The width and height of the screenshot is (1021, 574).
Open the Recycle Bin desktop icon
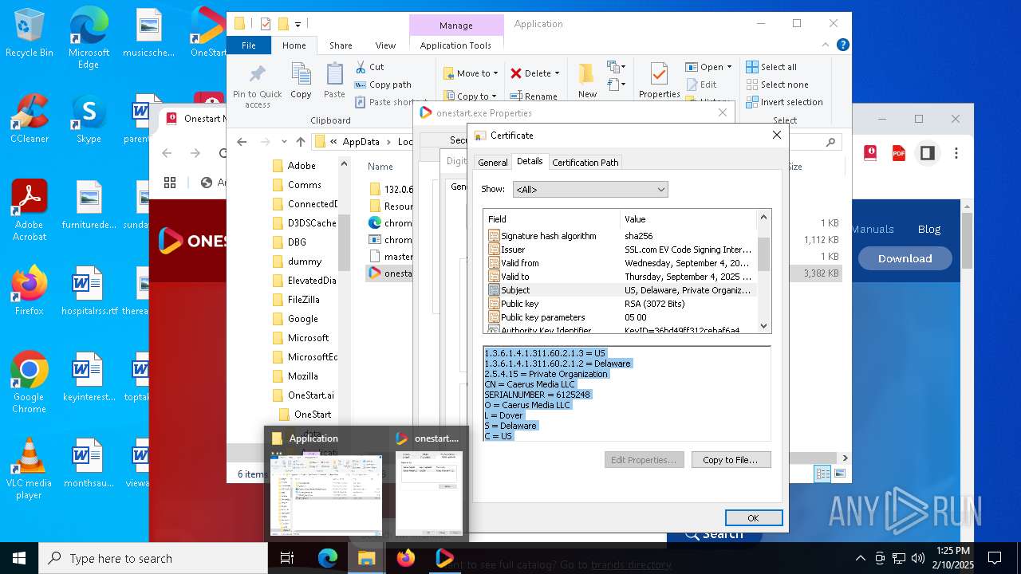[x=29, y=33]
